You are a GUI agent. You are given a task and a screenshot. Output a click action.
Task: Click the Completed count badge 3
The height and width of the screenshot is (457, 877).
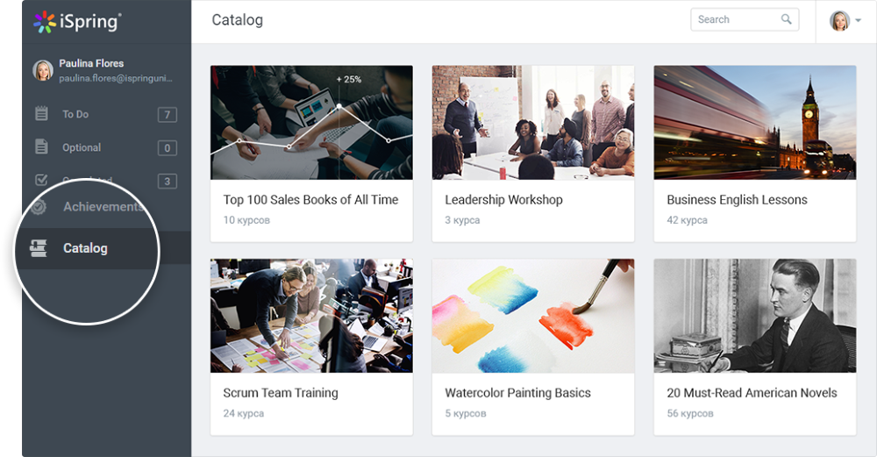[x=168, y=182]
